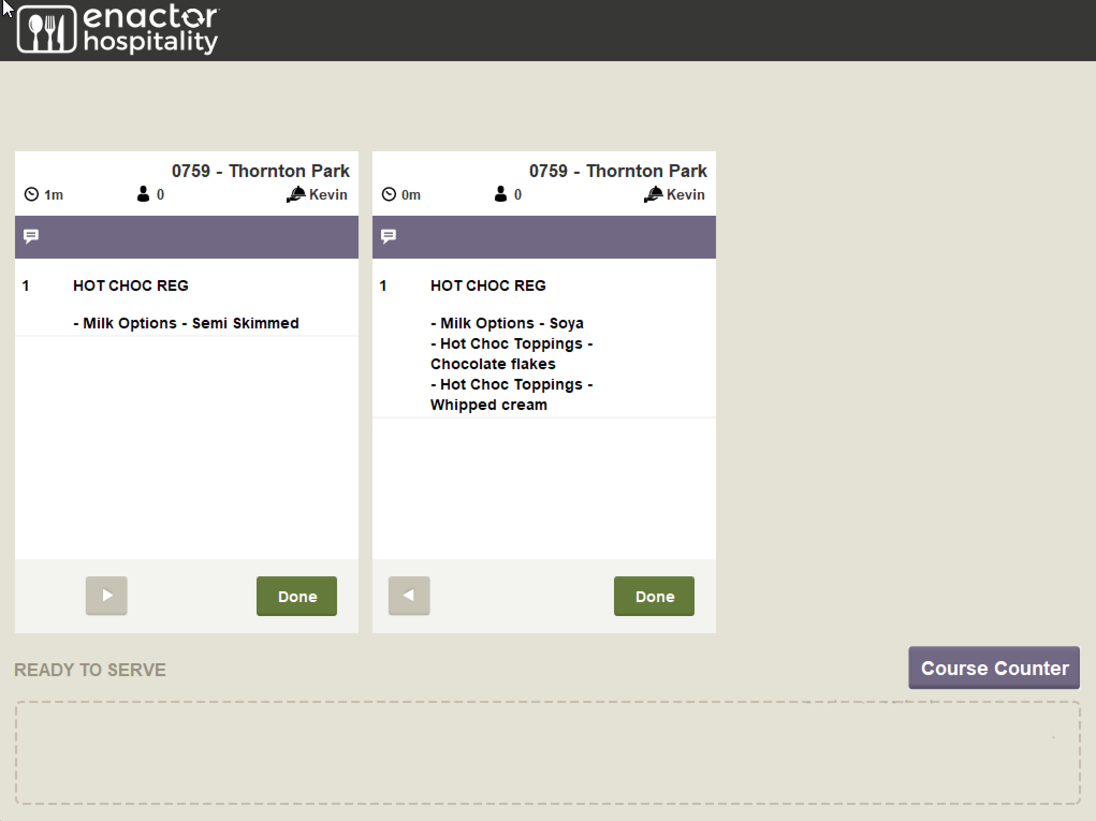Open the comment icon on the first order

[31, 236]
